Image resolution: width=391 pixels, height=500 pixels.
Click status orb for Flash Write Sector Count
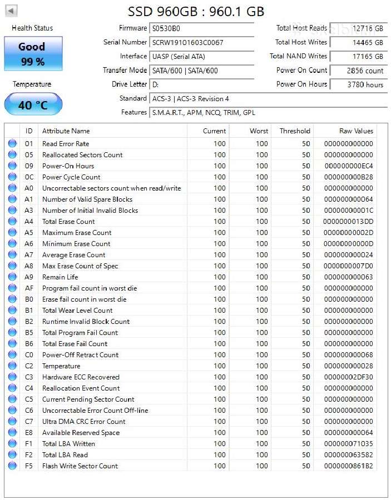pos(12,466)
